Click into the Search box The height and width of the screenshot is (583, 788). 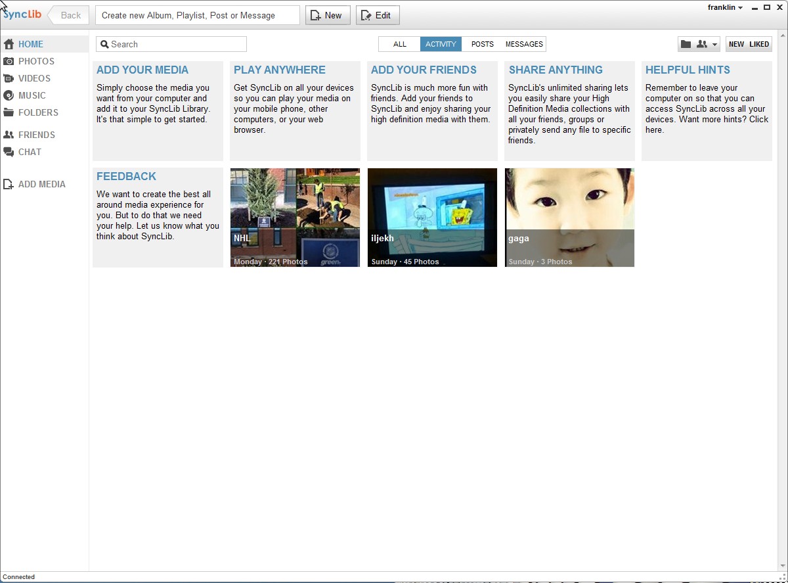[171, 44]
